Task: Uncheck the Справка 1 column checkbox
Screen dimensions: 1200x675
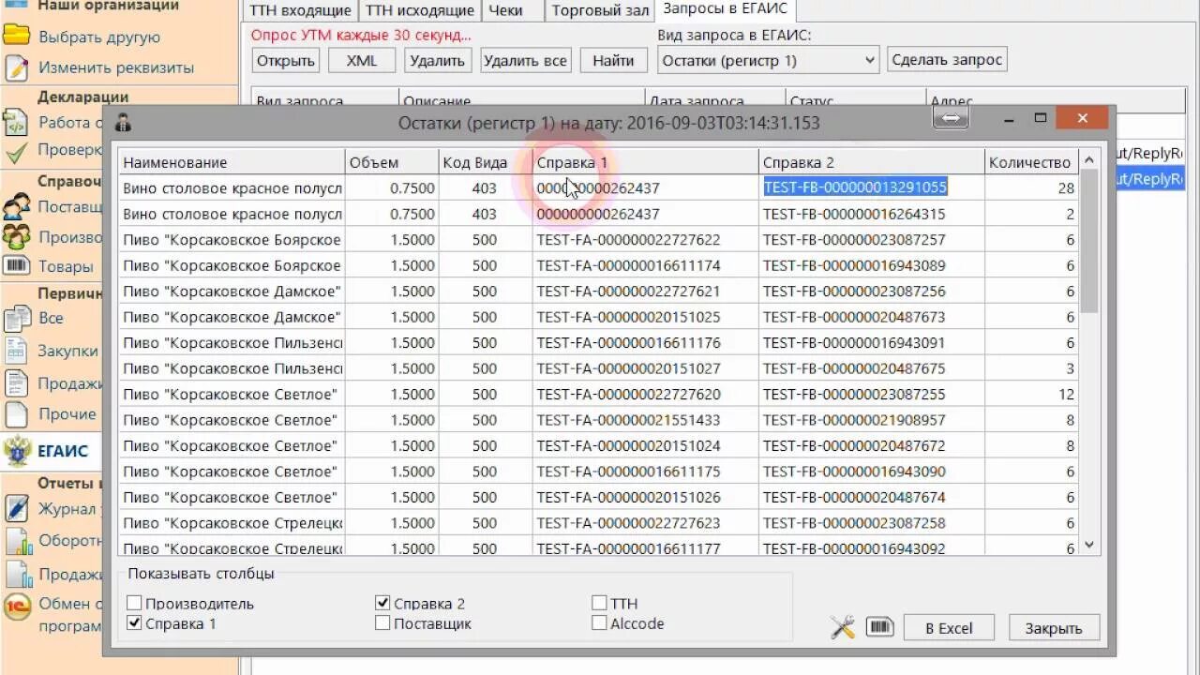Action: [135, 623]
